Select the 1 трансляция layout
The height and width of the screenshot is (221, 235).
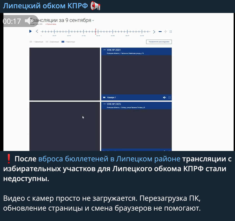[36, 42]
